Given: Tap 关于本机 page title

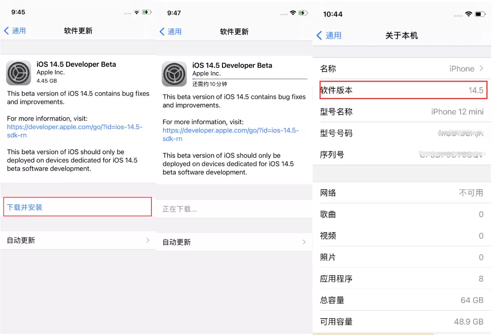Looking at the screenshot, I should 402,36.
